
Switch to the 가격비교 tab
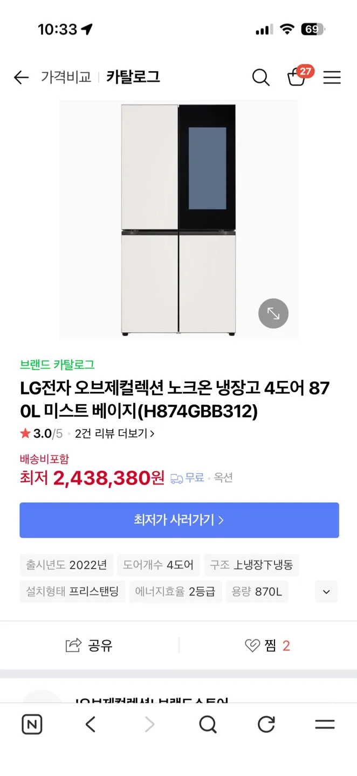tap(65, 77)
